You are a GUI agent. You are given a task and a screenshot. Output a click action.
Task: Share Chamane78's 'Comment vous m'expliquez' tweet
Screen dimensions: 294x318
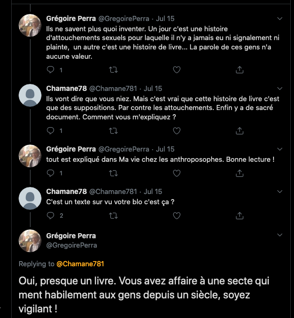239,131
